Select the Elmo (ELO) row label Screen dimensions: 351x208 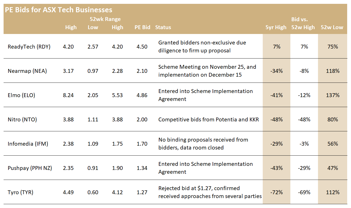click(x=21, y=95)
